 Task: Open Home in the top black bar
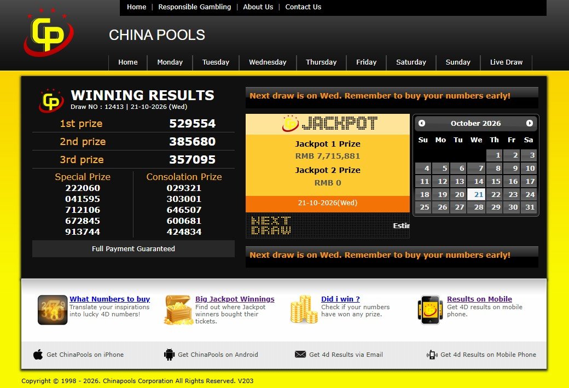tap(136, 7)
